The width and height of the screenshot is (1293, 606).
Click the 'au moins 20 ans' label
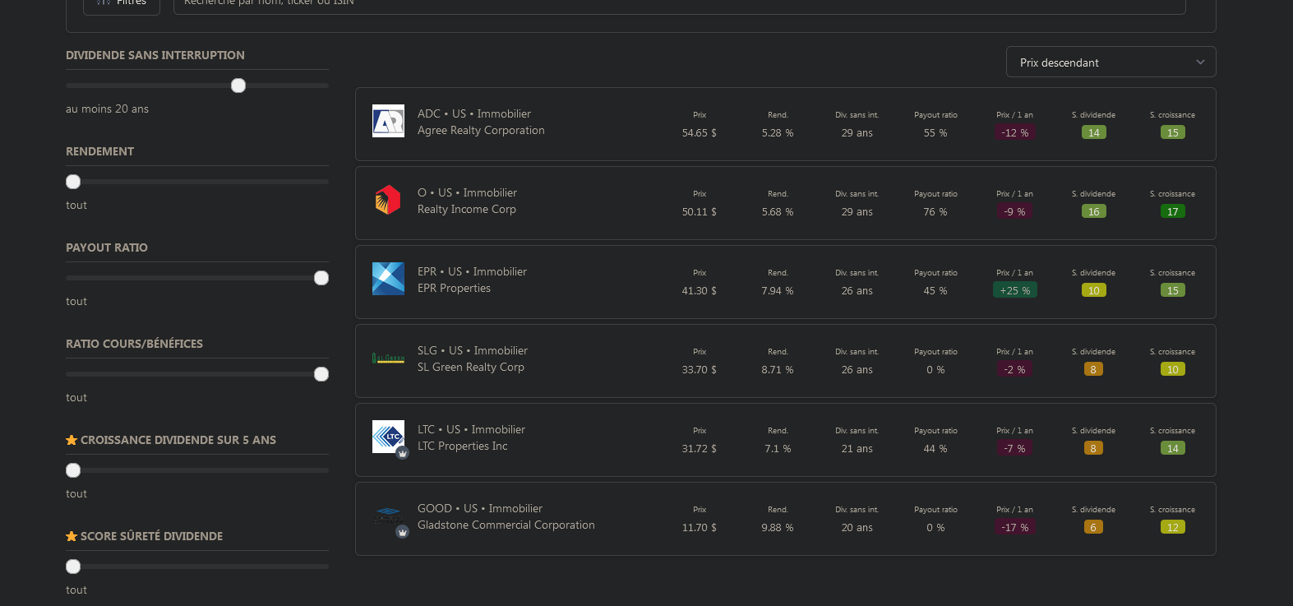[x=107, y=109]
